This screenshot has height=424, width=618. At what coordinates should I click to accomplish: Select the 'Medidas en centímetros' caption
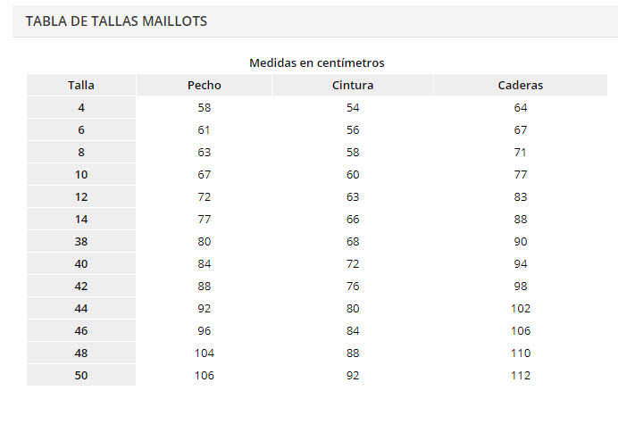tap(317, 62)
